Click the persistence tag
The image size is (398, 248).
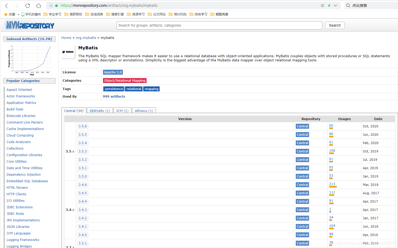(114, 89)
